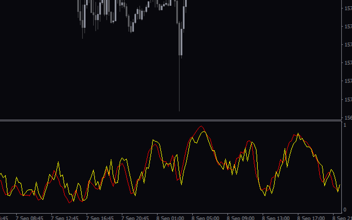Click the 7 Sep 08:45 time label

(29, 218)
